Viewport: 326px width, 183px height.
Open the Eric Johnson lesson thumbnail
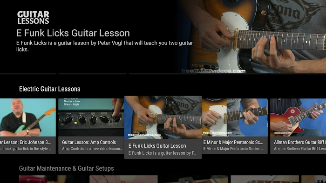coord(28,118)
